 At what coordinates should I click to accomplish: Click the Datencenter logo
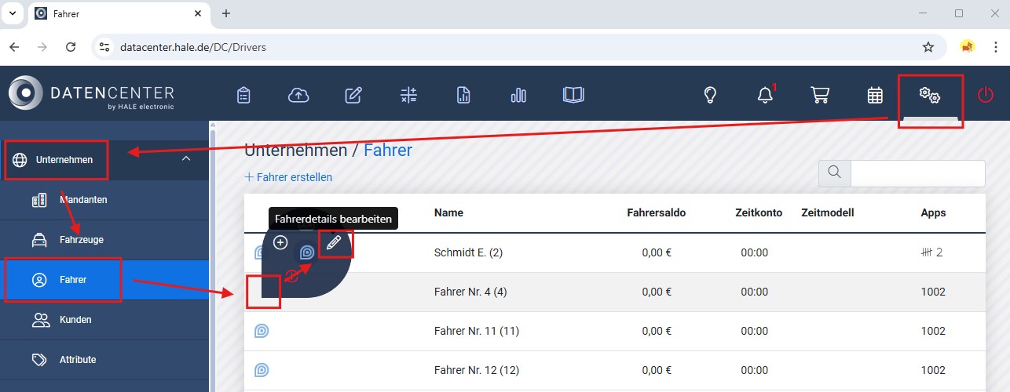coord(92,94)
